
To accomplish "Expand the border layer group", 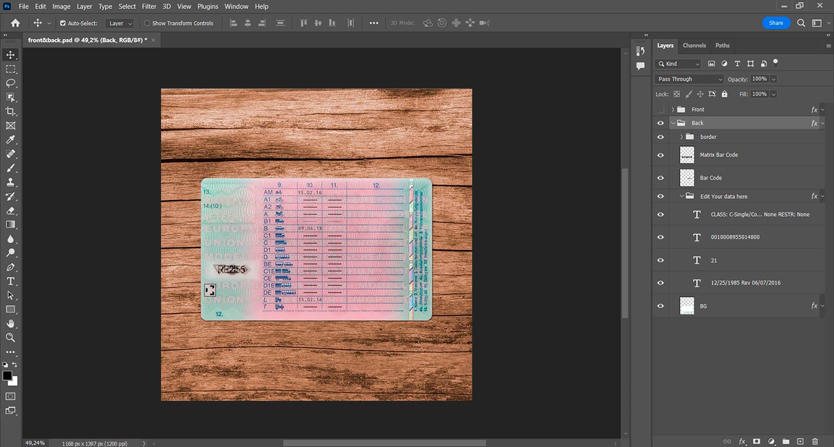I will [x=681, y=137].
